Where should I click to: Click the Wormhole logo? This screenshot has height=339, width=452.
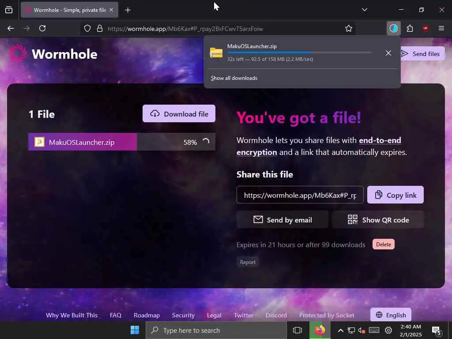tap(18, 53)
